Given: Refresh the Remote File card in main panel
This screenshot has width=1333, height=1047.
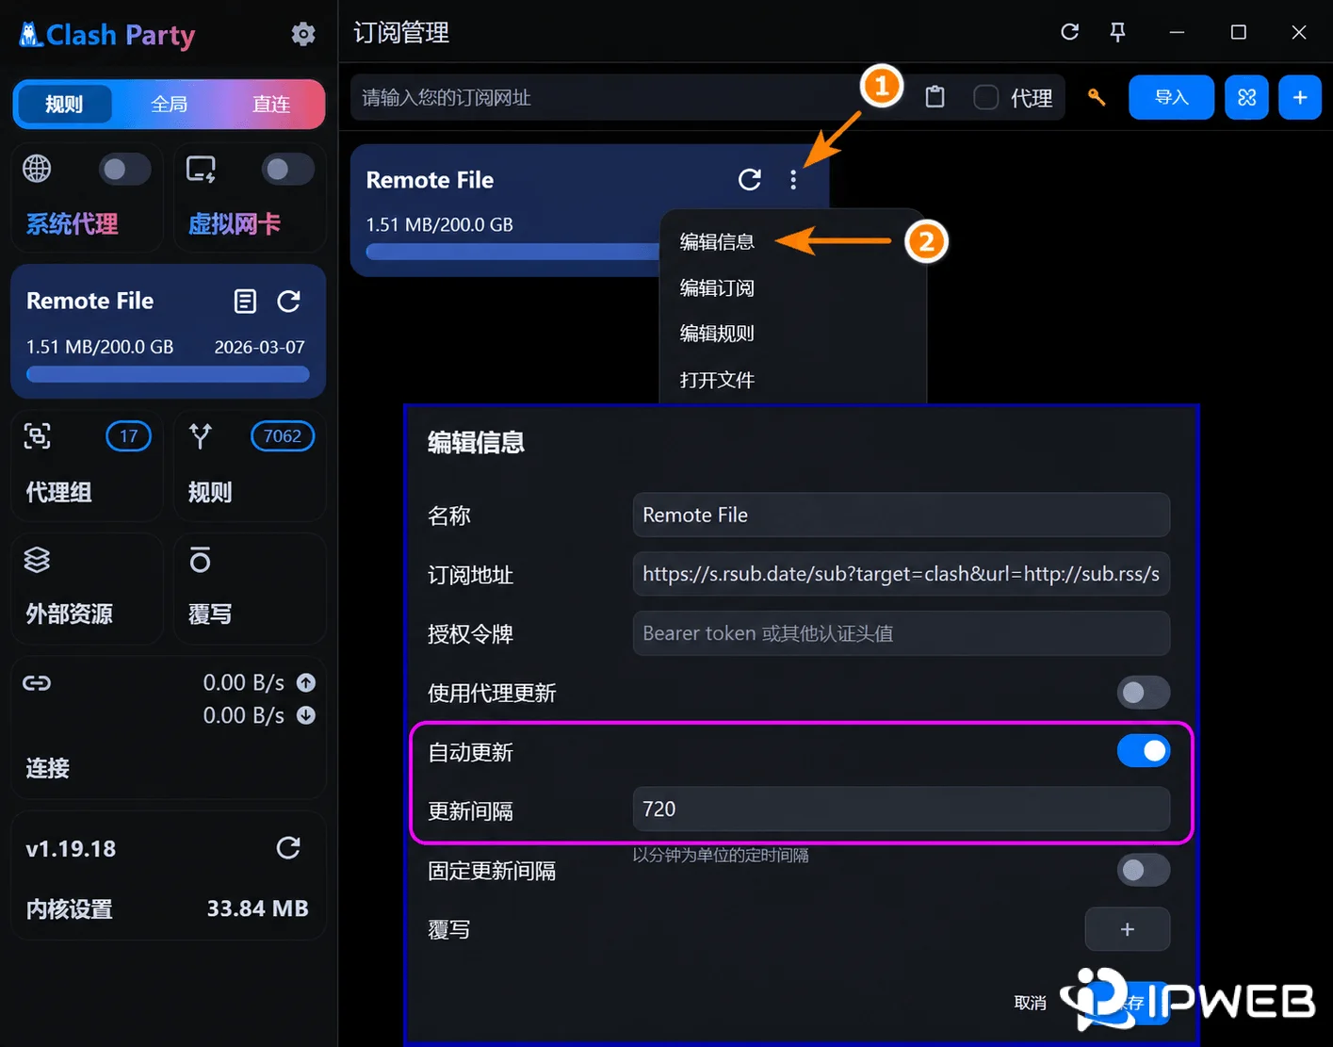Looking at the screenshot, I should pos(750,180).
